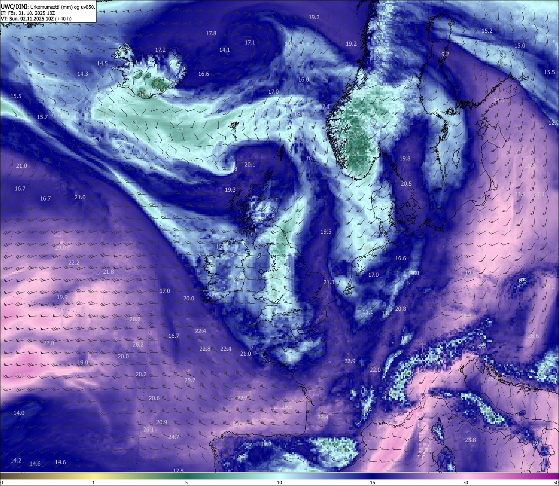Click the 14.5 value near Iceland's Westfjords
Screen dimensions: 559x486
pos(102,64)
